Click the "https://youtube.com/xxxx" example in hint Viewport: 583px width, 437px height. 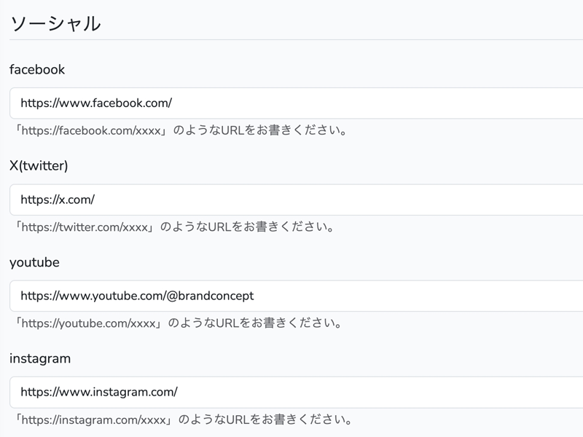[x=87, y=323]
